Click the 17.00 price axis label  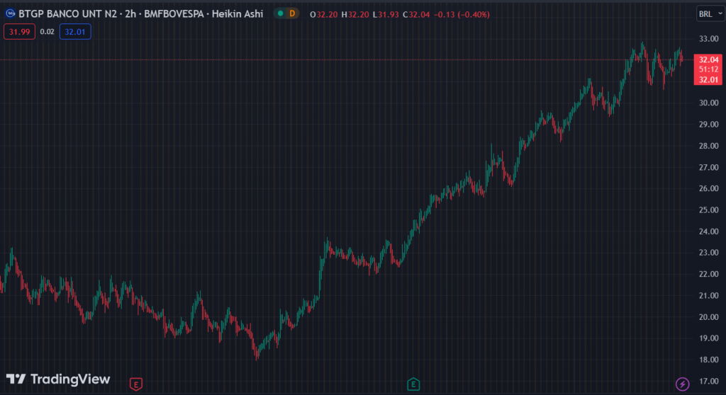coord(708,382)
